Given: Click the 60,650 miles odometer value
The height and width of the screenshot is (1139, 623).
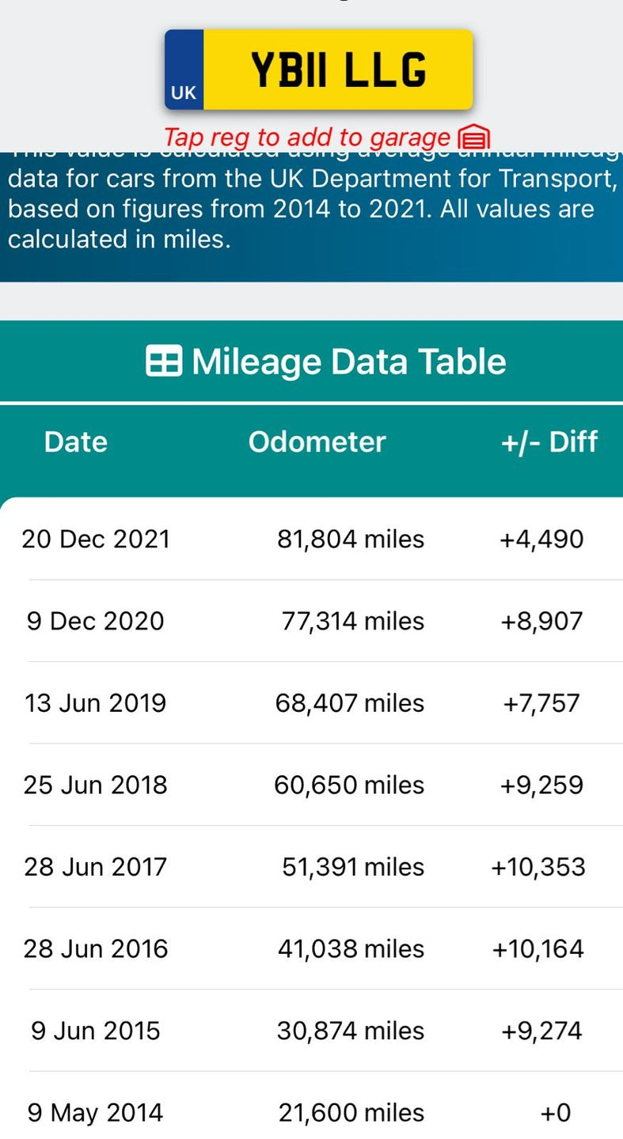Looking at the screenshot, I should coord(349,785).
